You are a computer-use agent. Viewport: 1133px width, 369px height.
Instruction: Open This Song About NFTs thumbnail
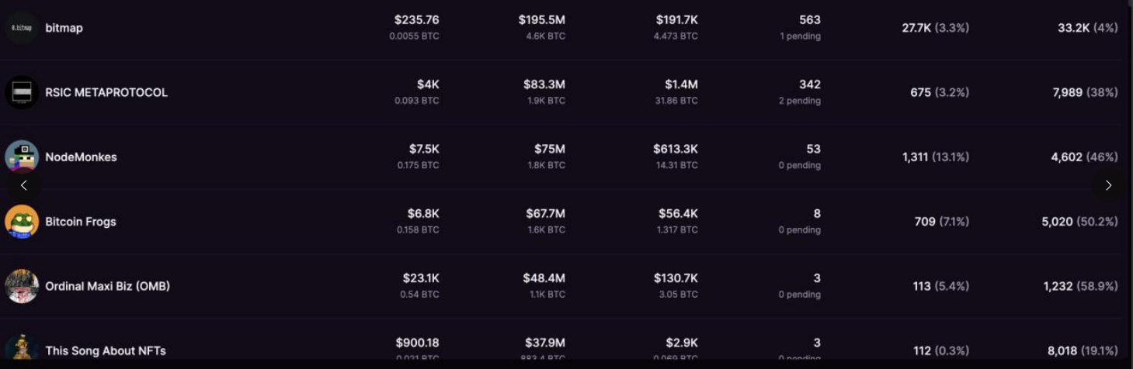tap(22, 348)
